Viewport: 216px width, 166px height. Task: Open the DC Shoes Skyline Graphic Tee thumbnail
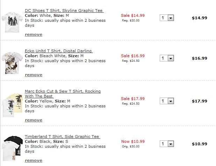pyautogui.click(x=12, y=22)
